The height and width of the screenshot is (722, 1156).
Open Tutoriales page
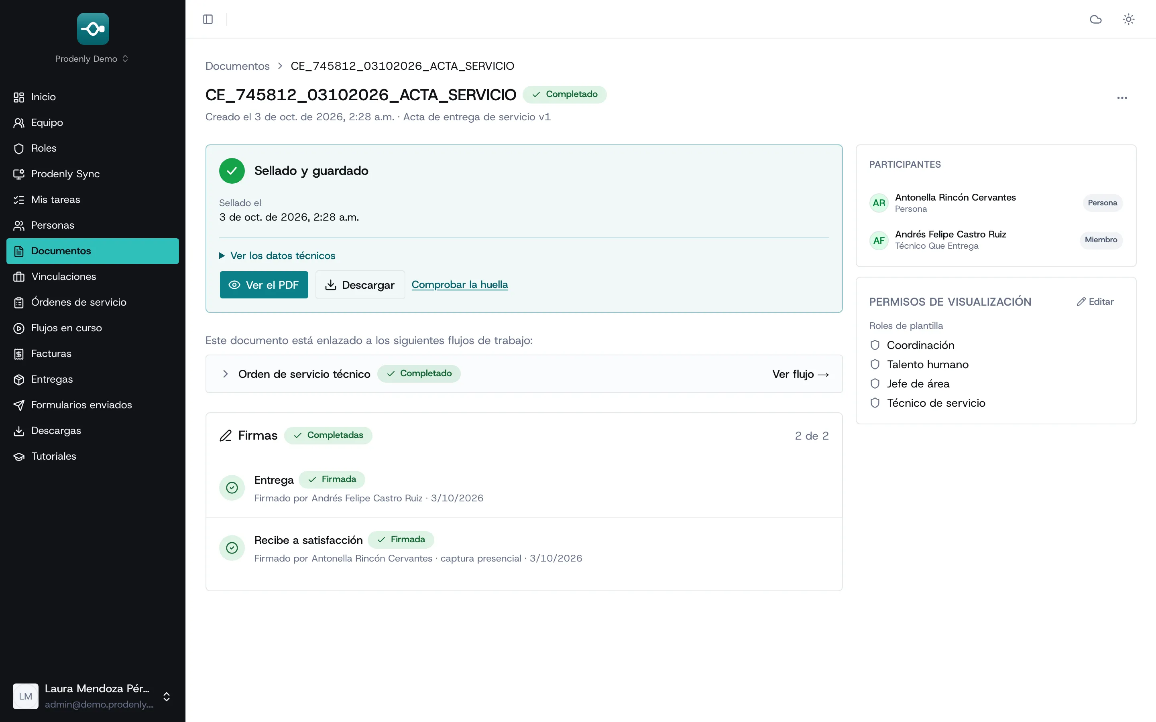point(93,456)
